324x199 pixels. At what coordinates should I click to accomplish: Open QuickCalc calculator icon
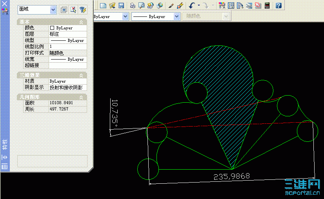[267, 5]
